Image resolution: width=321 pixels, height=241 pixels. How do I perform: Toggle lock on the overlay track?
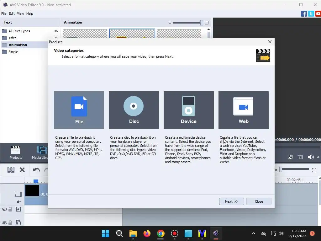tap(10, 222)
